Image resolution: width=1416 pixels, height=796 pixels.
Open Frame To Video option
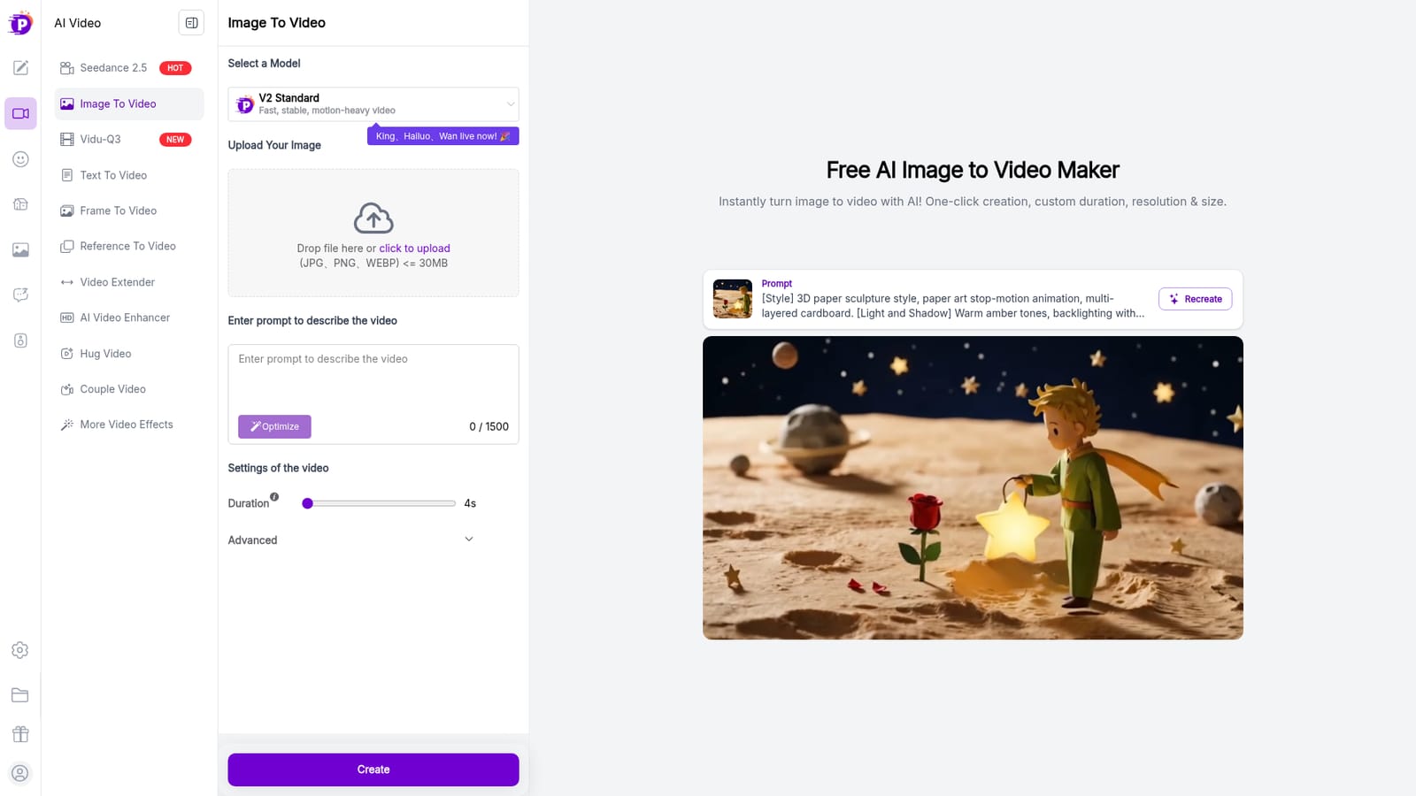[129, 210]
